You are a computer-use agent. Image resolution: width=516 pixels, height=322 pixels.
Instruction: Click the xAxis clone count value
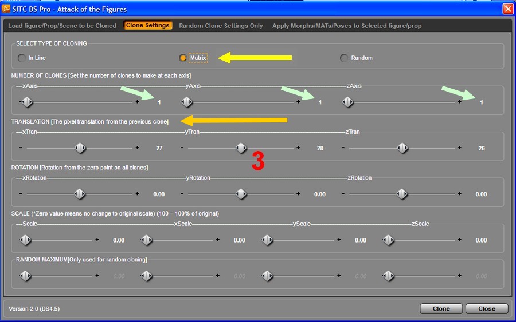pos(159,102)
